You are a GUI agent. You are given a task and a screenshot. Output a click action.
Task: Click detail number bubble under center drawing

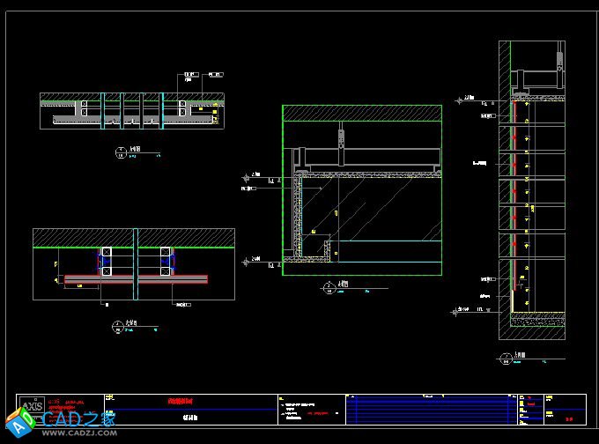(327, 286)
